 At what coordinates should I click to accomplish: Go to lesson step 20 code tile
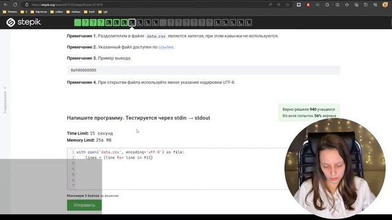pyautogui.click(x=225, y=23)
